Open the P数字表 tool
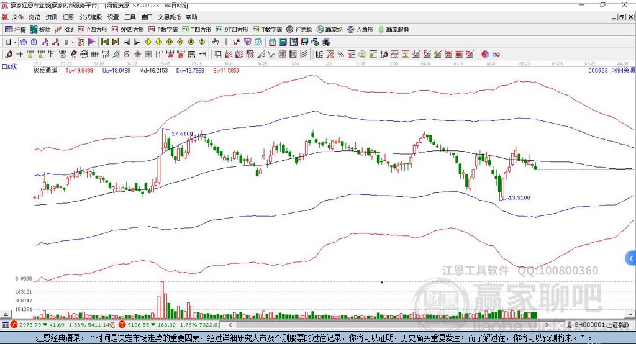The width and height of the screenshot is (636, 344). (x=163, y=30)
